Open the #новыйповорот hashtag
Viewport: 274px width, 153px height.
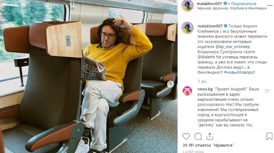(239, 72)
